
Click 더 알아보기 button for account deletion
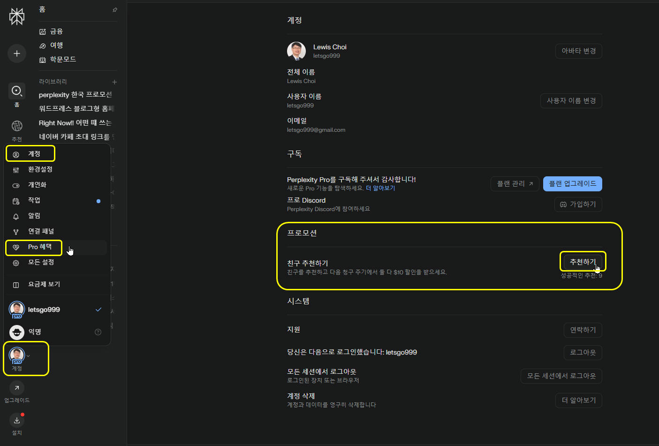[579, 401]
